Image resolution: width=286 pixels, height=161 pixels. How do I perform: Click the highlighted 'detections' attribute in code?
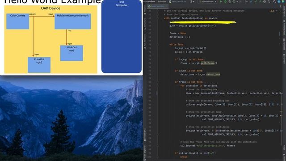pos(213,75)
